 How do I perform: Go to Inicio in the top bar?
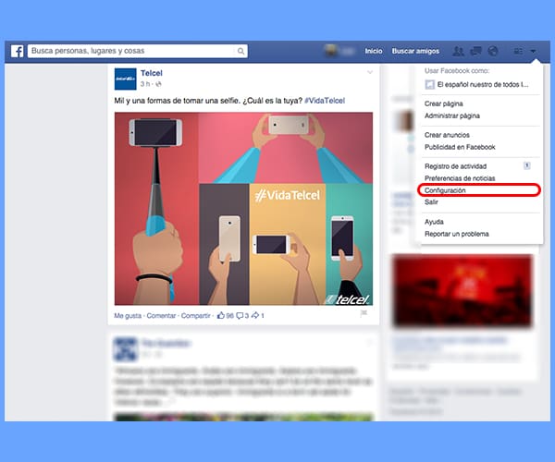tap(374, 51)
